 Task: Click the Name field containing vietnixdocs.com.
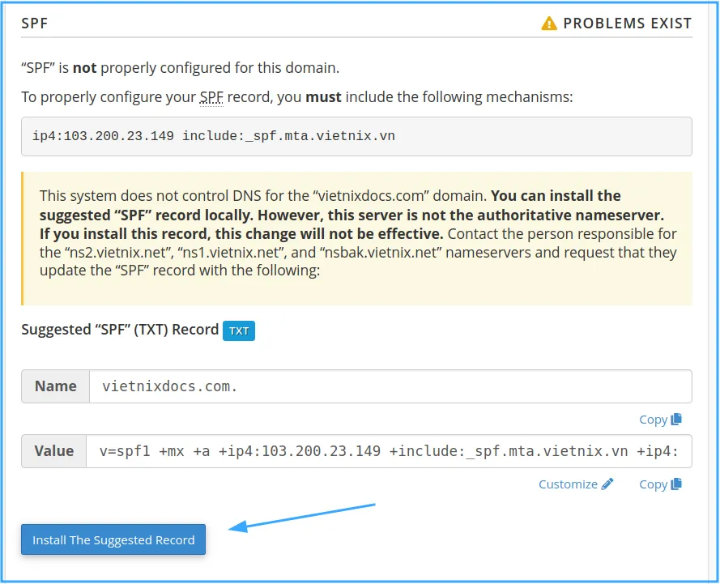[390, 386]
